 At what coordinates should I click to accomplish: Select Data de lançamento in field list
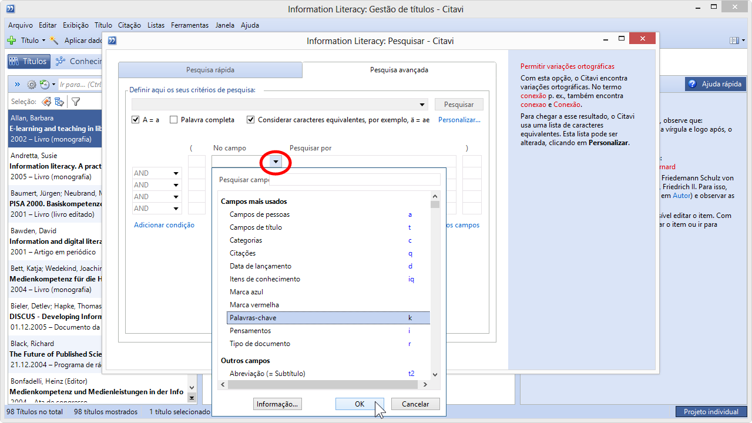pos(328,266)
